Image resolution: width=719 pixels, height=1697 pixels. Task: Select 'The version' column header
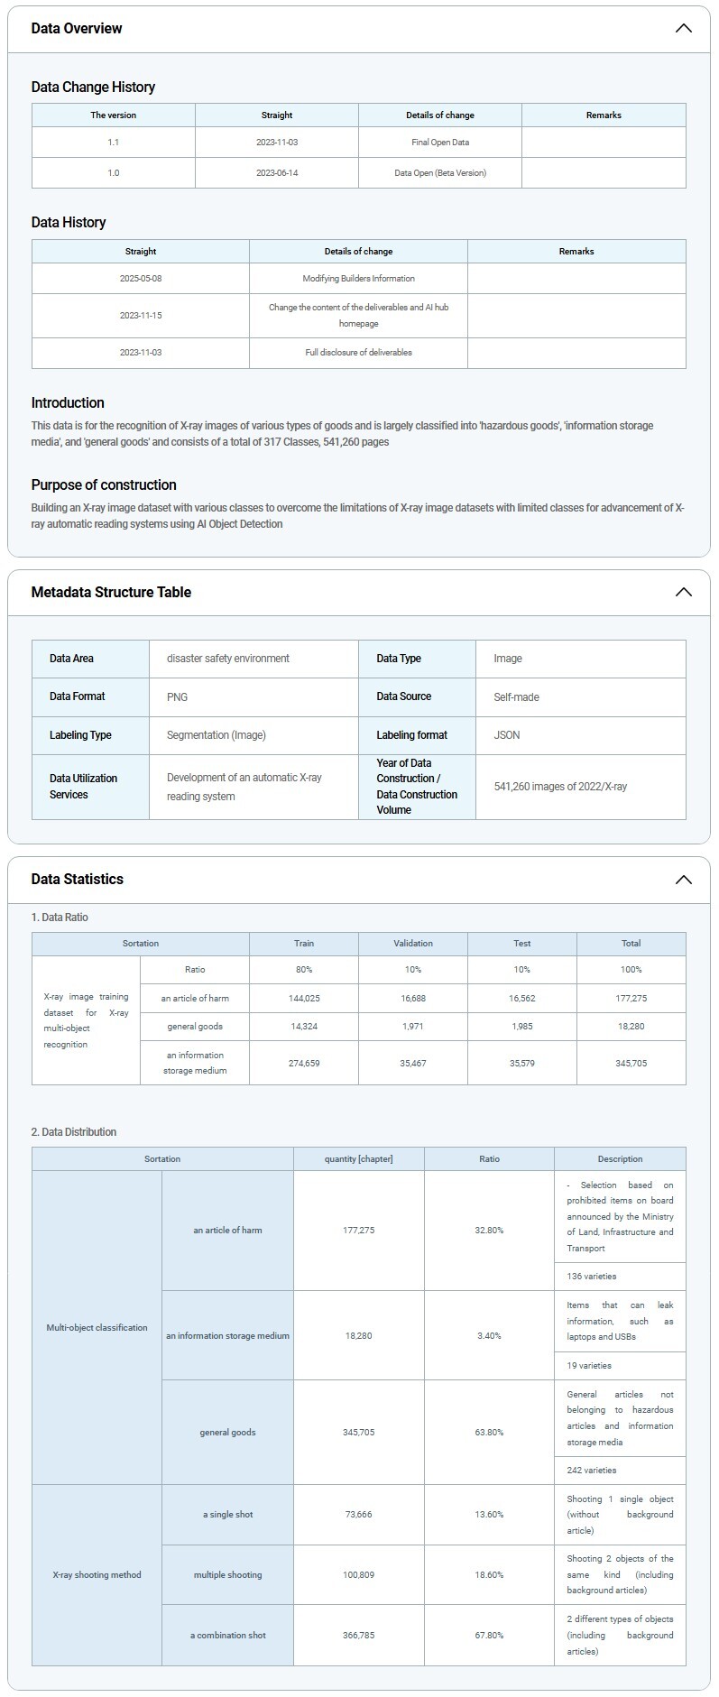tap(114, 115)
